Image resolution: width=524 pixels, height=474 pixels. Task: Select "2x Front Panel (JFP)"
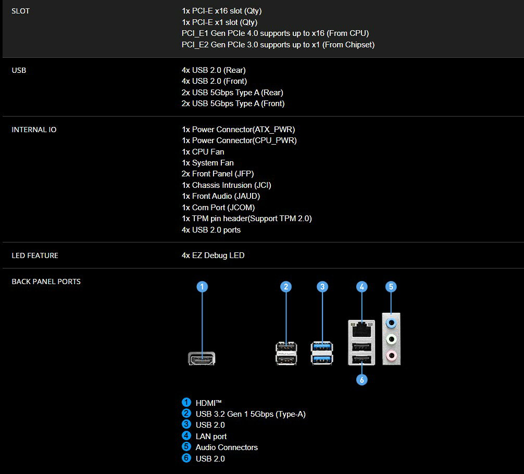(x=218, y=174)
